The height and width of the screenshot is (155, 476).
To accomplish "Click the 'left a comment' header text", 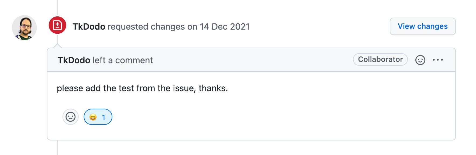I will [123, 60].
